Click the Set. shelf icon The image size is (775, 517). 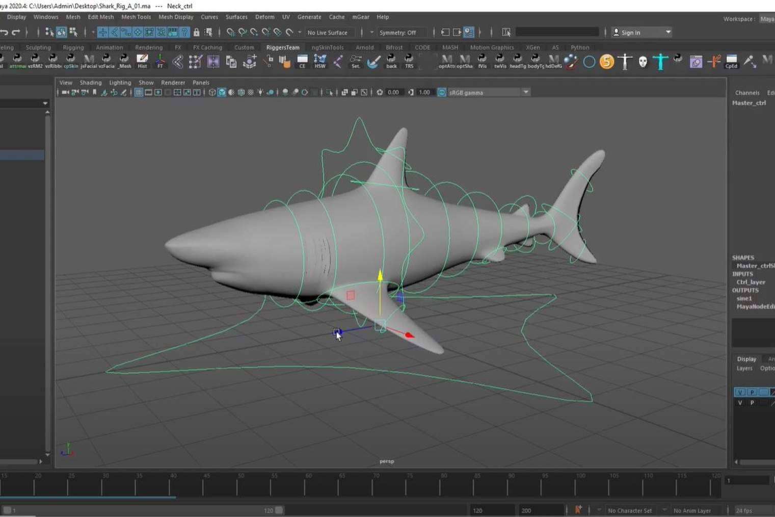(355, 62)
